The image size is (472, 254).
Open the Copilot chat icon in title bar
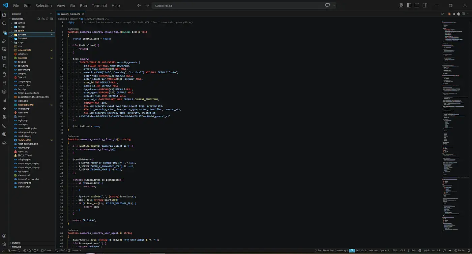327,5
